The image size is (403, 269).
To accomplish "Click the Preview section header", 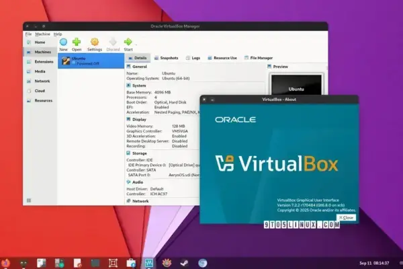I will [280, 67].
